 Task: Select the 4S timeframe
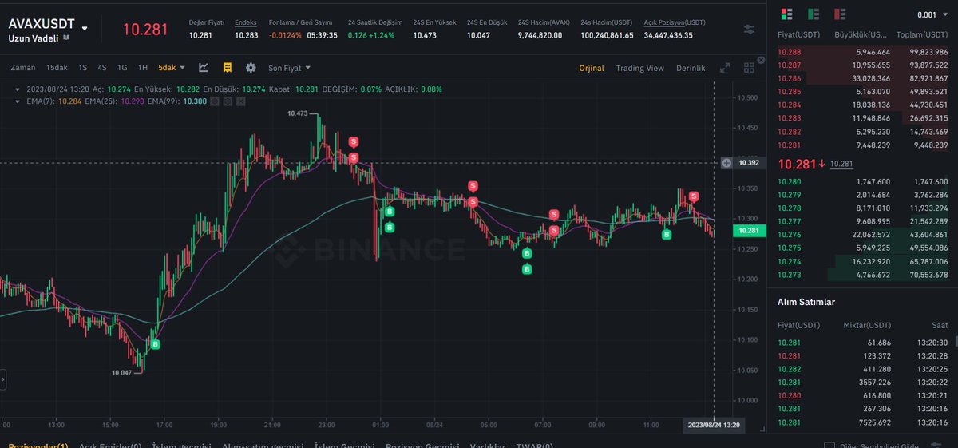point(102,69)
